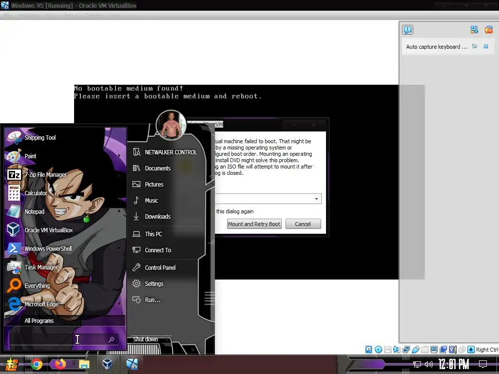499x374 pixels.
Task: Click the search magnifier in start menu
Action: pos(112,339)
